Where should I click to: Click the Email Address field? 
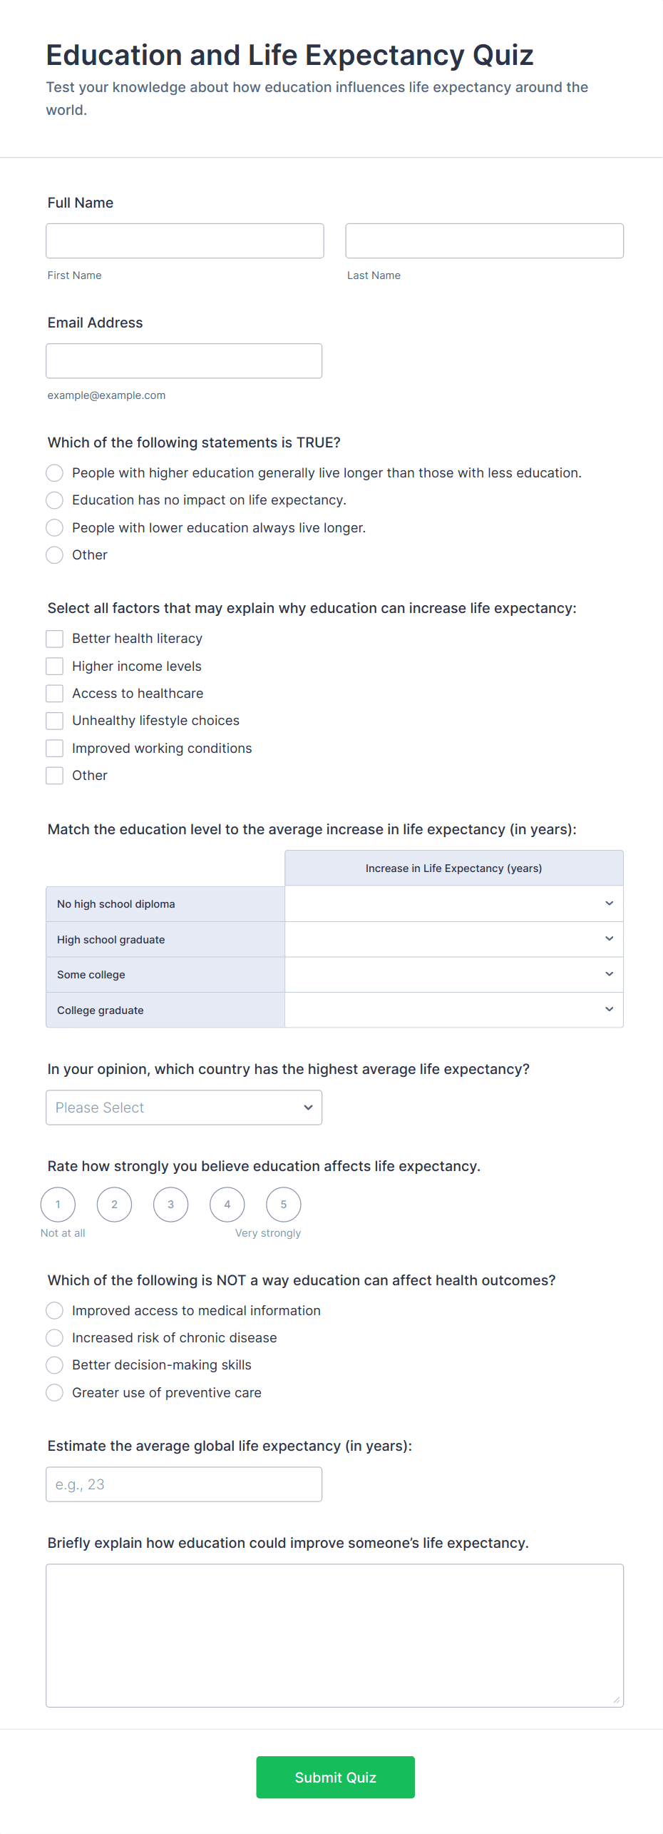184,361
